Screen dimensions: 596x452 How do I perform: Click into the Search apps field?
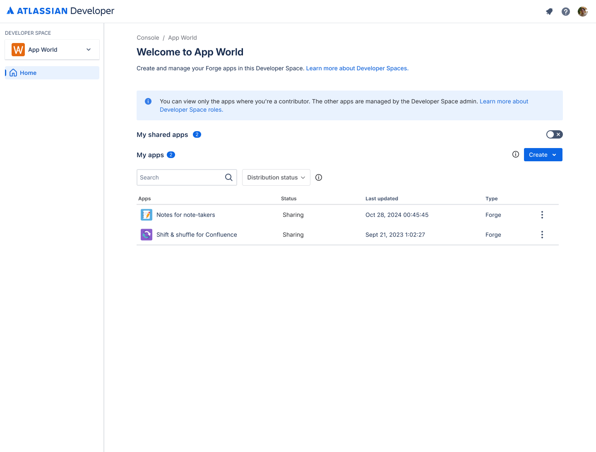[x=180, y=177]
